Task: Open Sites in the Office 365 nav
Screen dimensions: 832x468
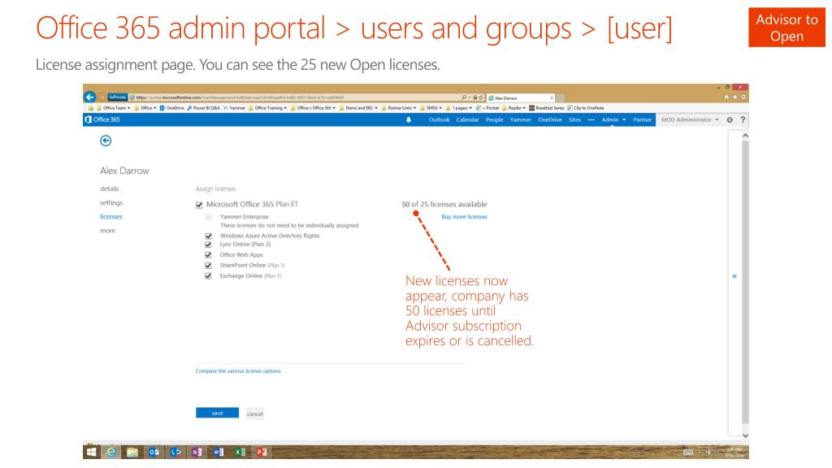Action: 574,120
